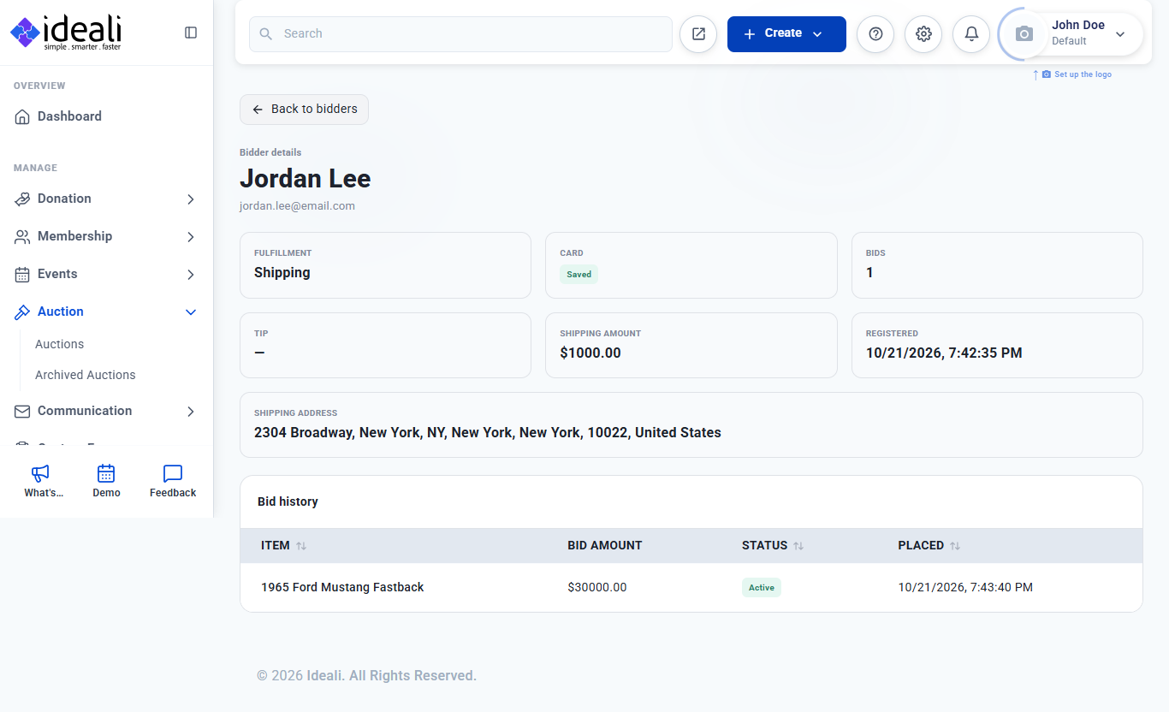This screenshot has width=1169, height=712.
Task: Open the Events menu item
Action: click(x=106, y=274)
